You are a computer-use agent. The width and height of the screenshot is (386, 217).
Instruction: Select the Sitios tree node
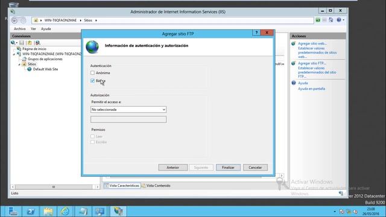[32, 64]
